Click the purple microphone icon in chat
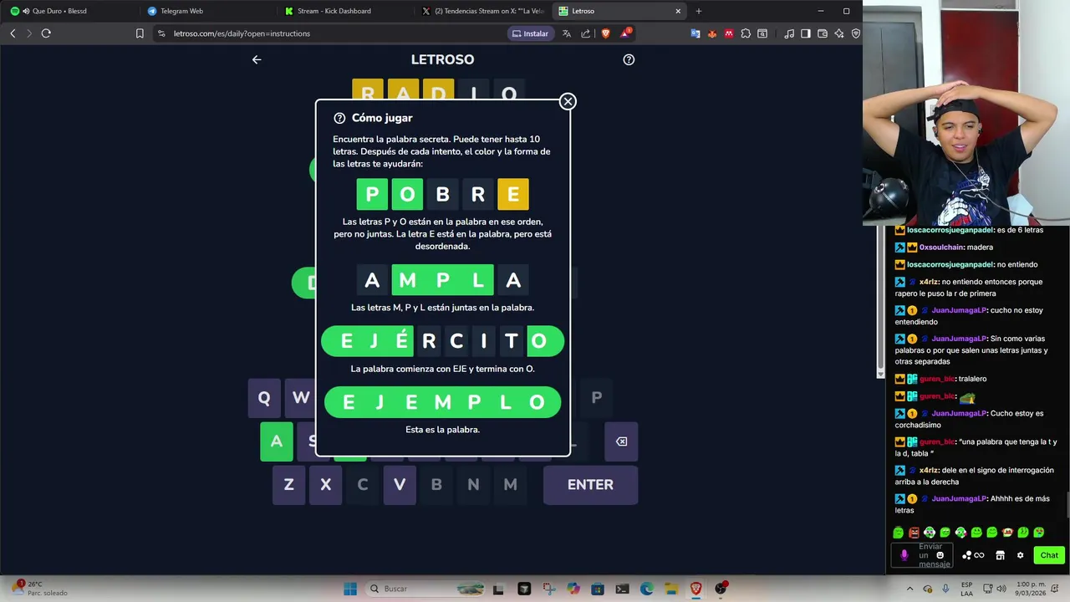The height and width of the screenshot is (602, 1070). coord(904,555)
